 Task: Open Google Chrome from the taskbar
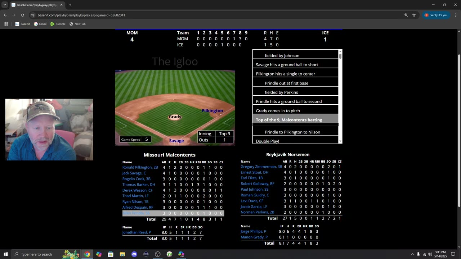coord(87,254)
